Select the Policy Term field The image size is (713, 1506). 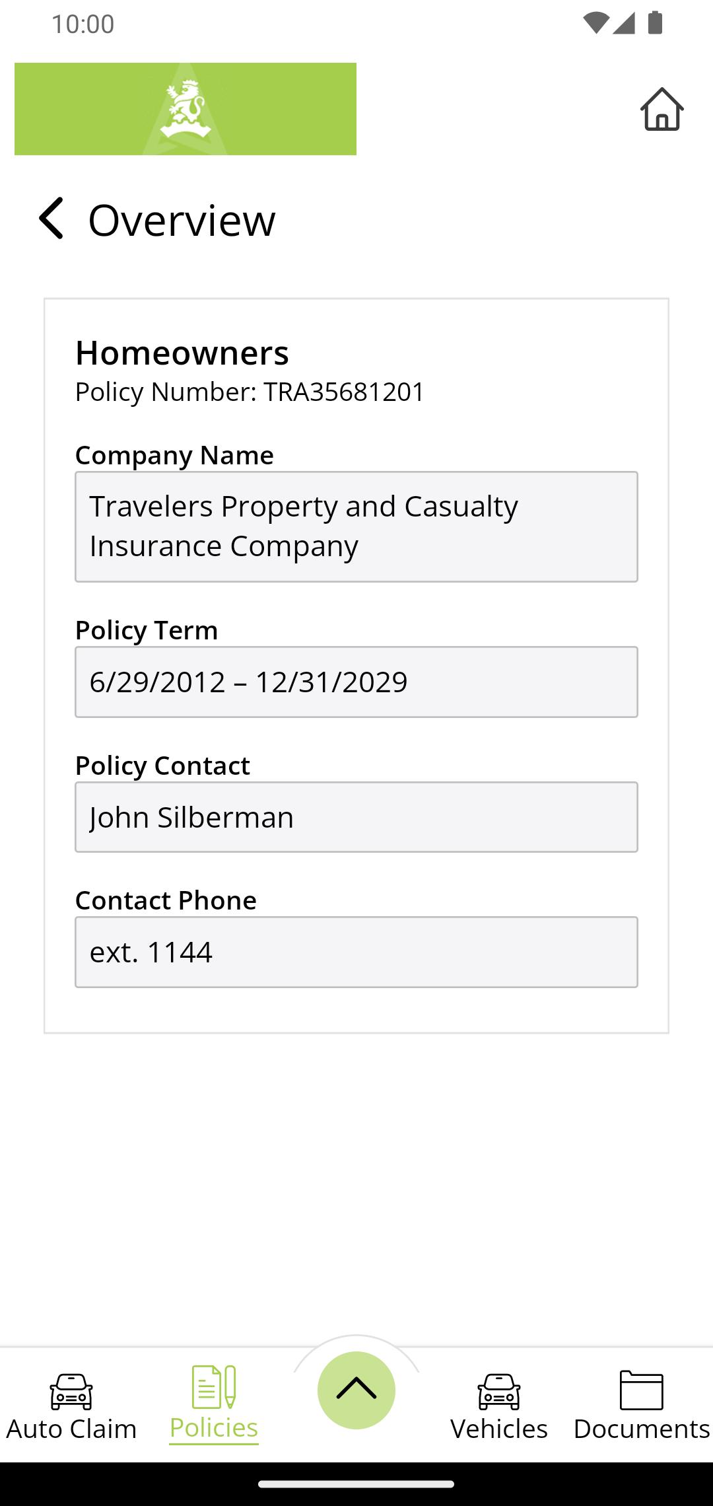pyautogui.click(x=356, y=682)
